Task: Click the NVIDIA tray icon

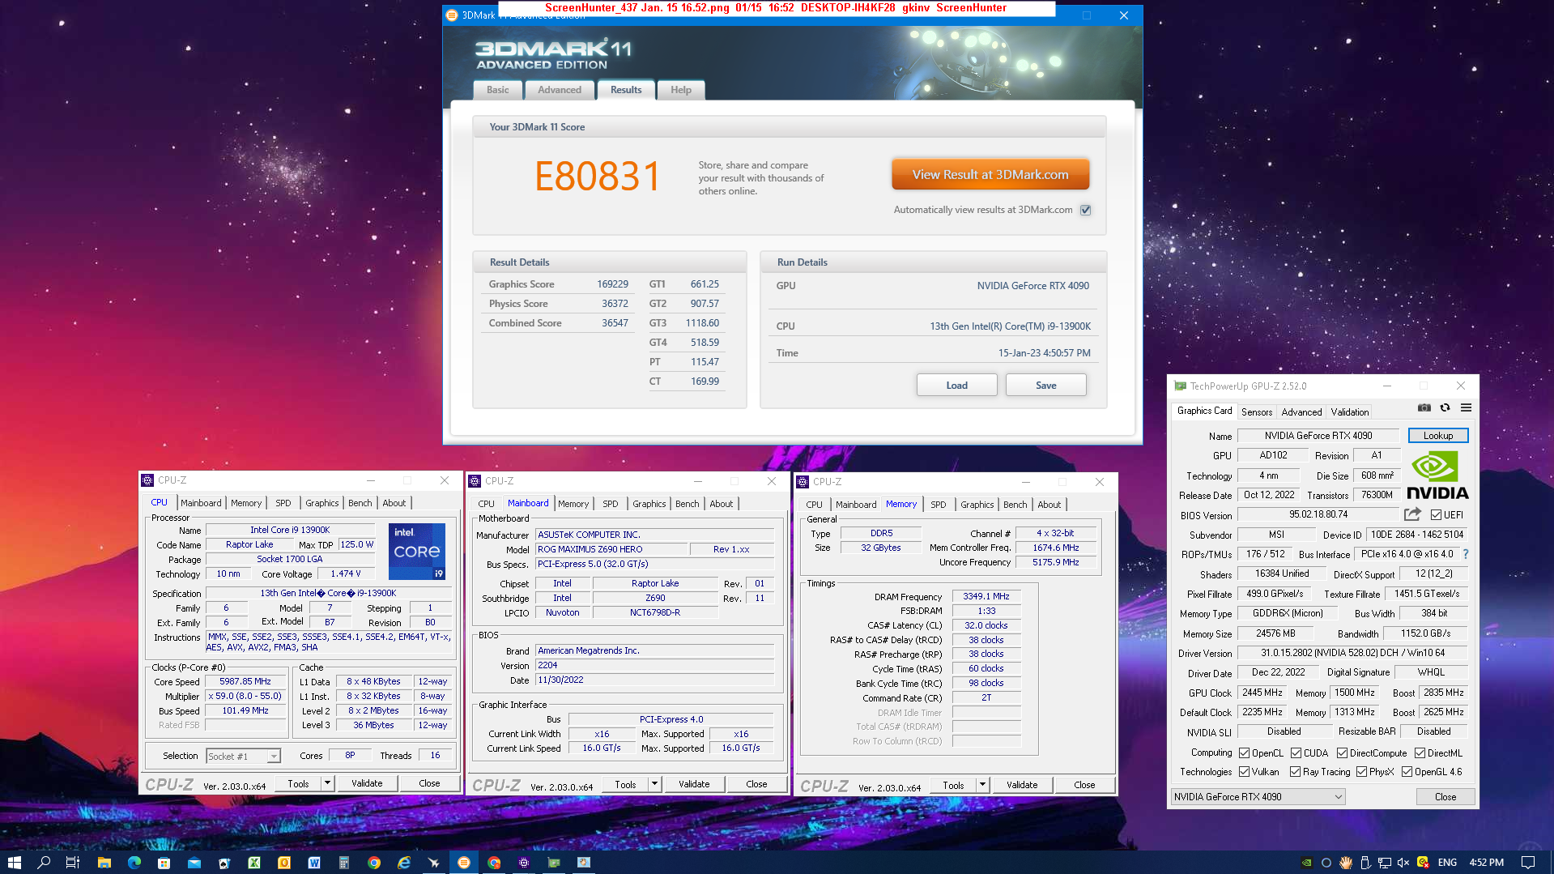Action: 1306,863
